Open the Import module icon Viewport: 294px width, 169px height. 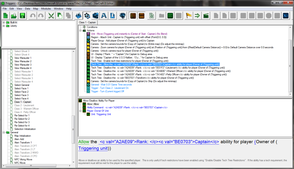(x=112, y=16)
